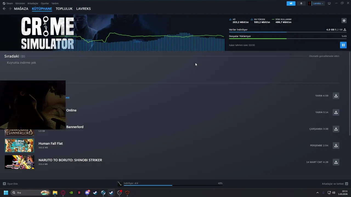Screen dimensions: 351x197
Task: Open the KÜTÜPHANE tab
Action: [x=42, y=9]
